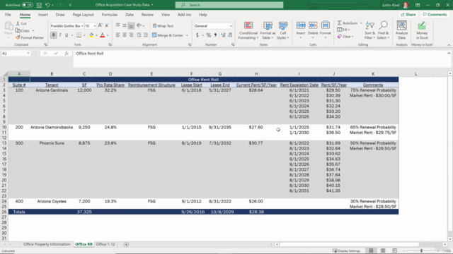Adjust the zoom slider
The width and height of the screenshot is (453, 254).
pos(421,251)
